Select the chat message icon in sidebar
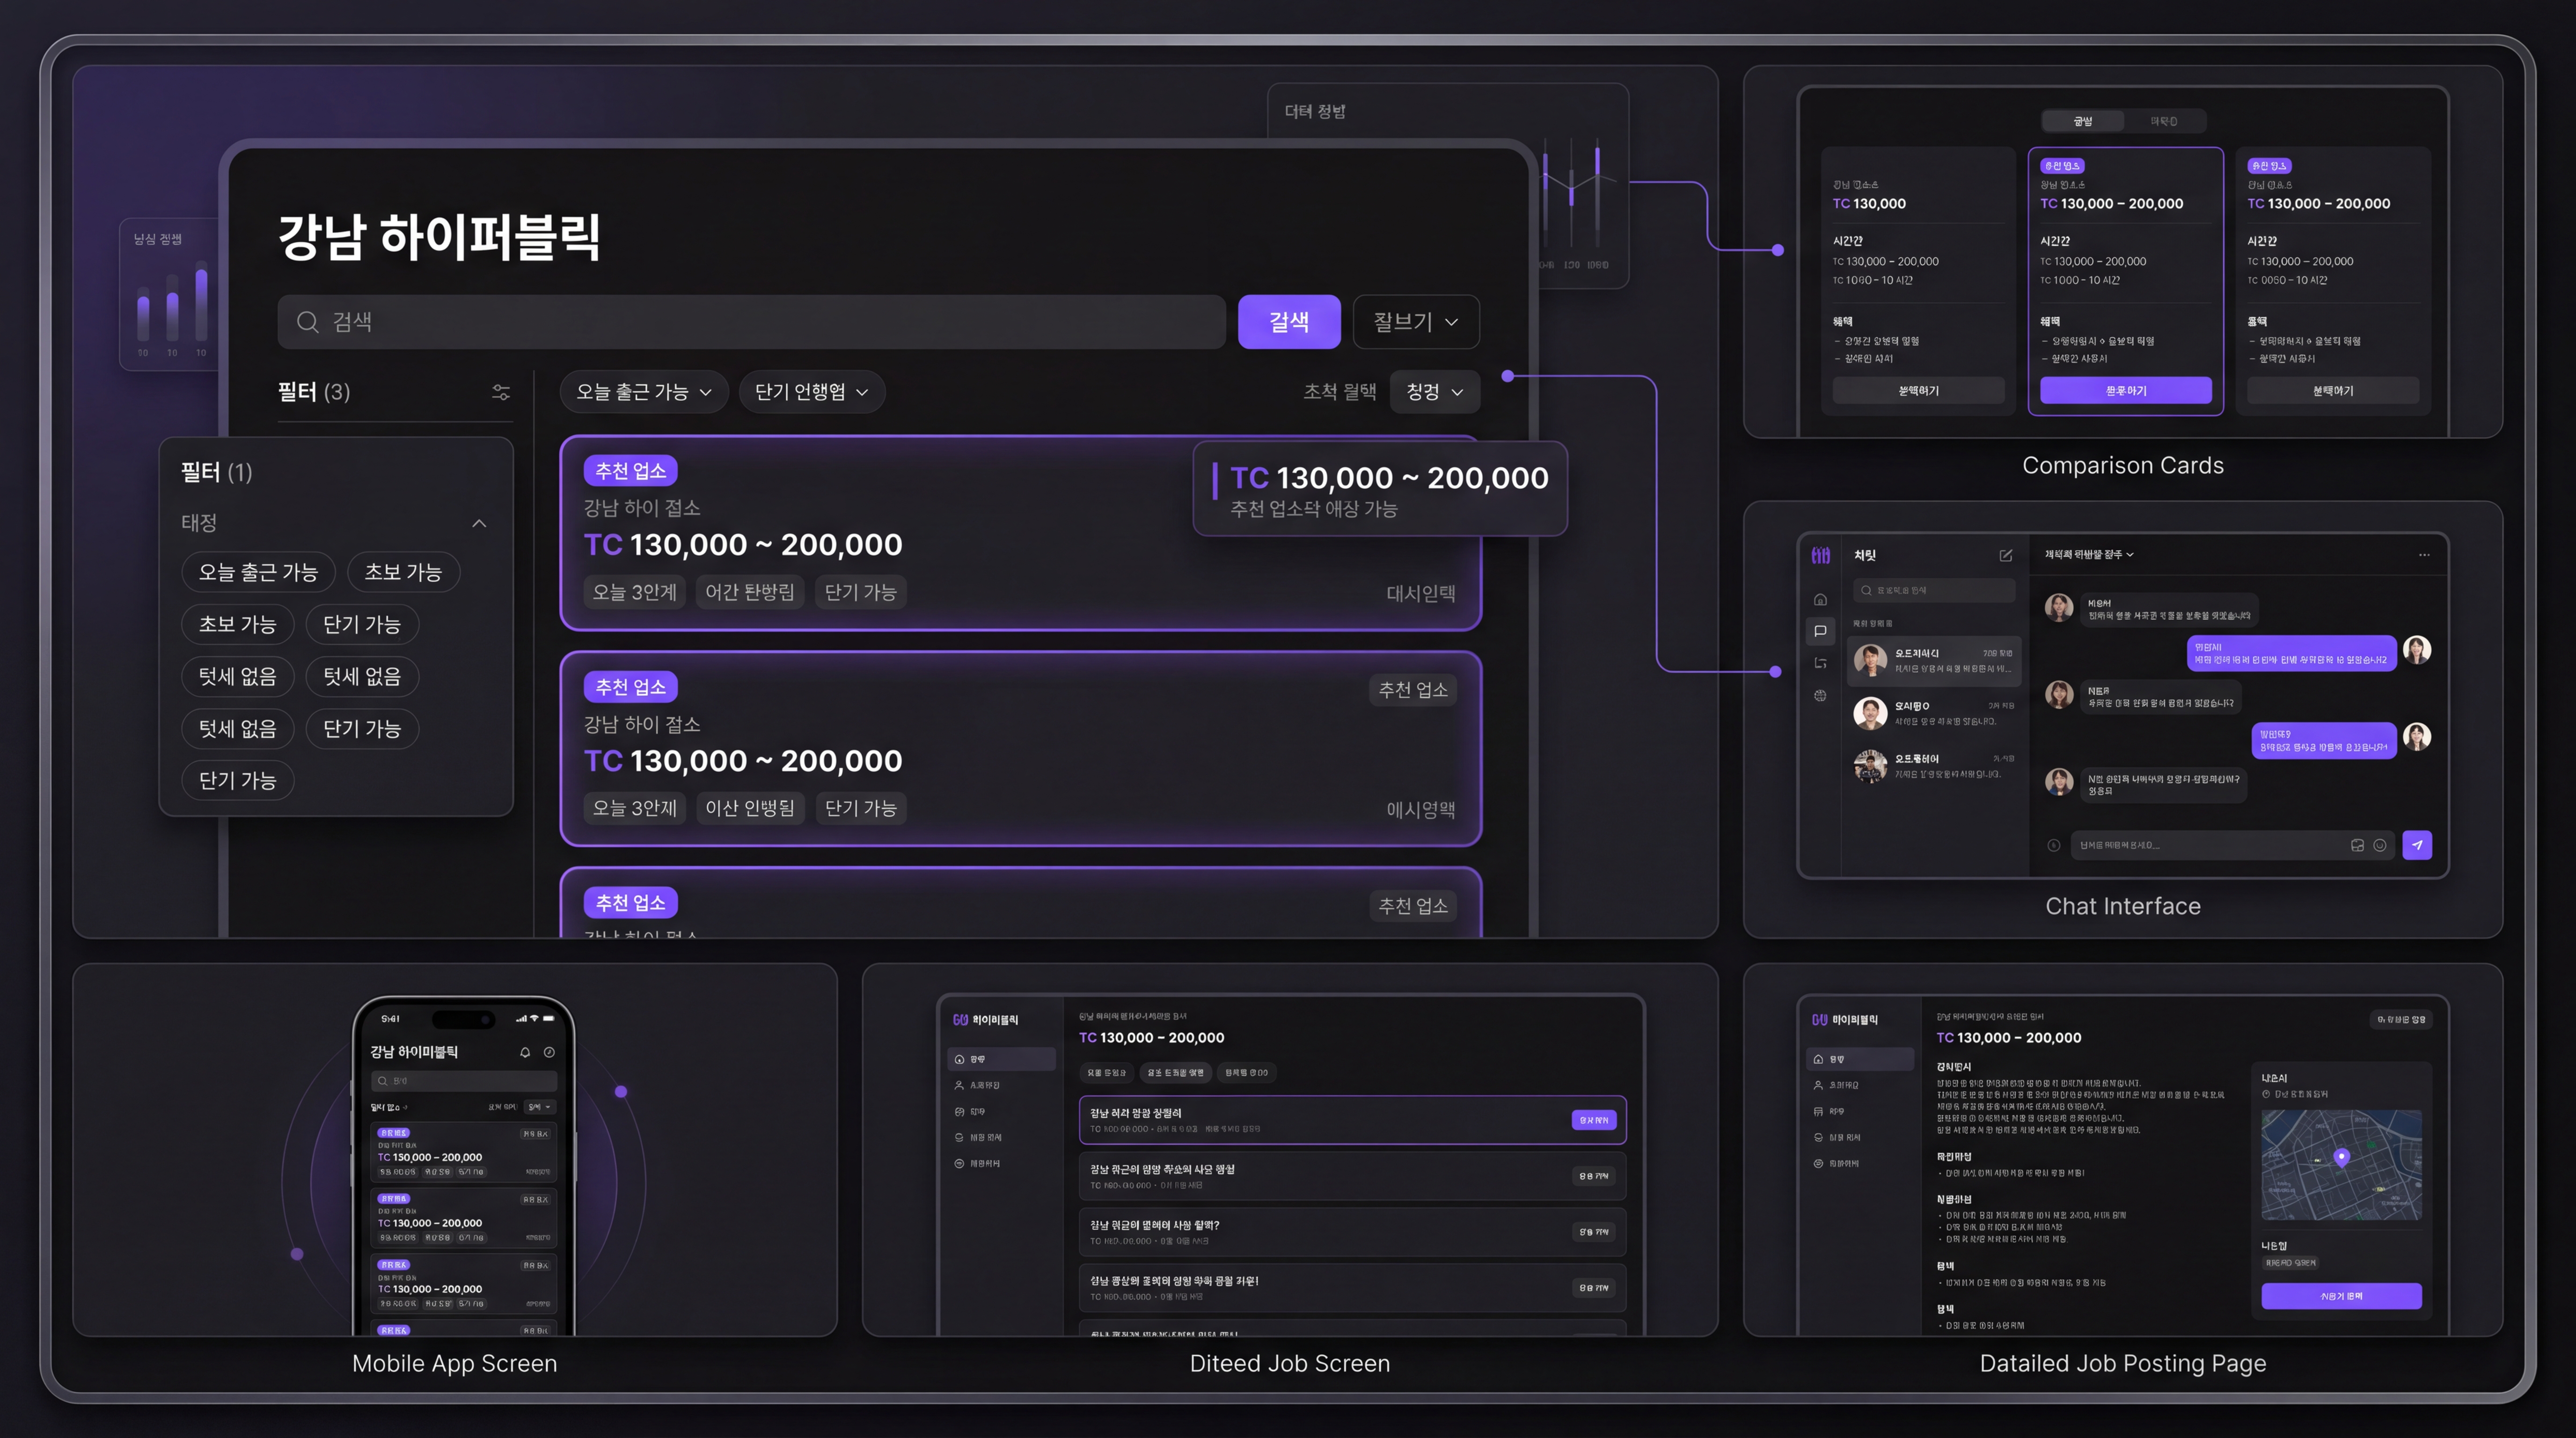 coord(1820,631)
